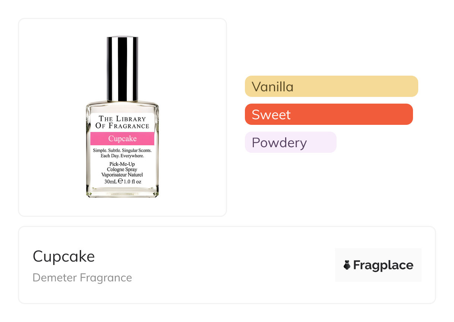454x322 pixels.
Task: Click the "Pick-Me-Up" text on the bottle
Action: click(x=122, y=164)
